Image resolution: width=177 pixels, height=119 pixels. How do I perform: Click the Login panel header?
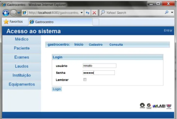click(108, 57)
